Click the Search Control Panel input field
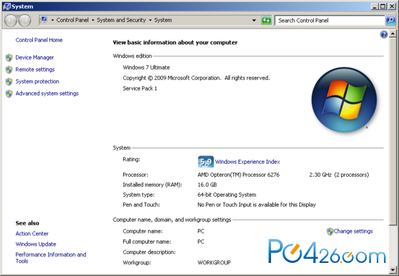 [330, 21]
